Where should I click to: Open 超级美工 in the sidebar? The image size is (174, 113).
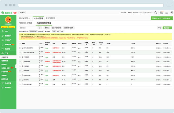pyautogui.click(x=3, y=87)
